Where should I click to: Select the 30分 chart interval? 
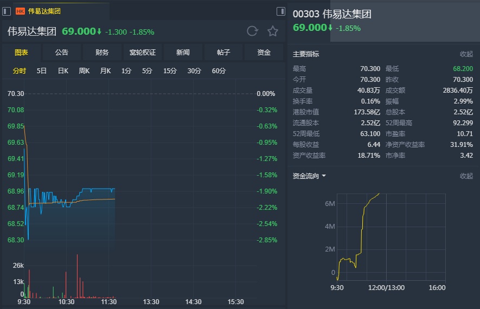pos(194,71)
